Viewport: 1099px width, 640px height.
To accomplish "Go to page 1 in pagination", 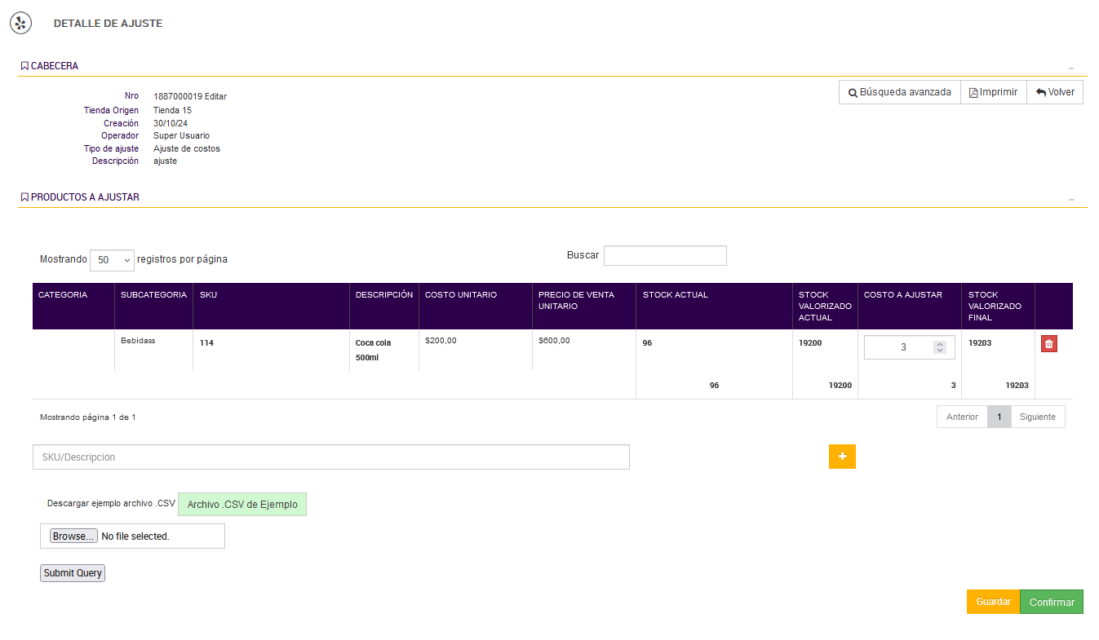I will click(999, 417).
